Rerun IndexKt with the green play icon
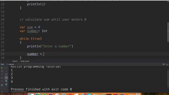 tap(2, 68)
